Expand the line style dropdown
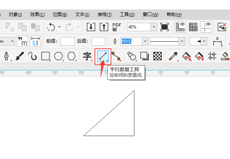 (x=182, y=41)
